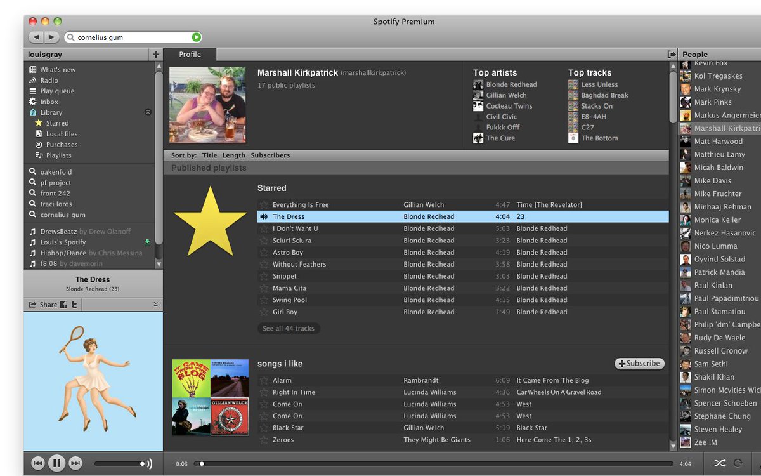761x476 pixels.
Task: Click the sidebar scroll down arrow
Action: [x=159, y=264]
